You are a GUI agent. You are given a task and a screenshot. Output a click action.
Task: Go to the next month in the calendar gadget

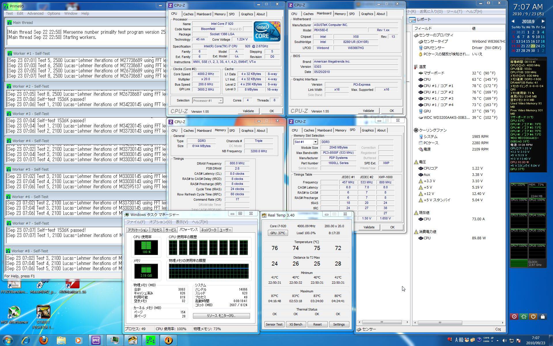(x=543, y=21)
